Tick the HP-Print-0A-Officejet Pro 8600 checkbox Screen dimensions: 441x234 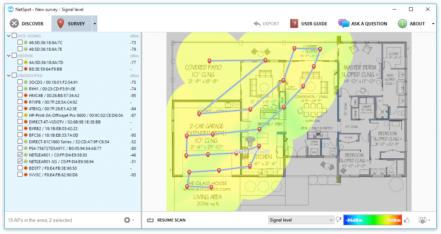click(20, 115)
